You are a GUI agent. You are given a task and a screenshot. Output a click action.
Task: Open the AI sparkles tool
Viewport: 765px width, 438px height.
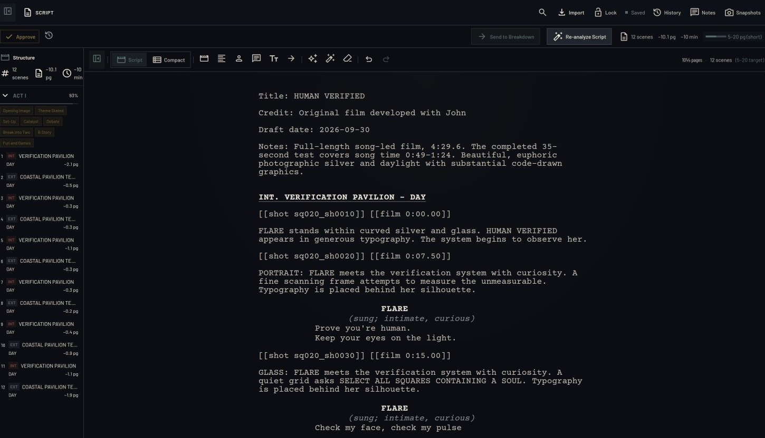point(313,59)
